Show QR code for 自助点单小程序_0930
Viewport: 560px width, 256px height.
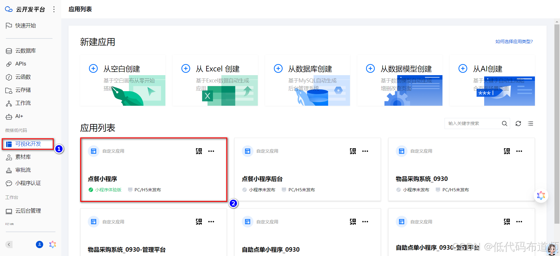[x=353, y=222]
